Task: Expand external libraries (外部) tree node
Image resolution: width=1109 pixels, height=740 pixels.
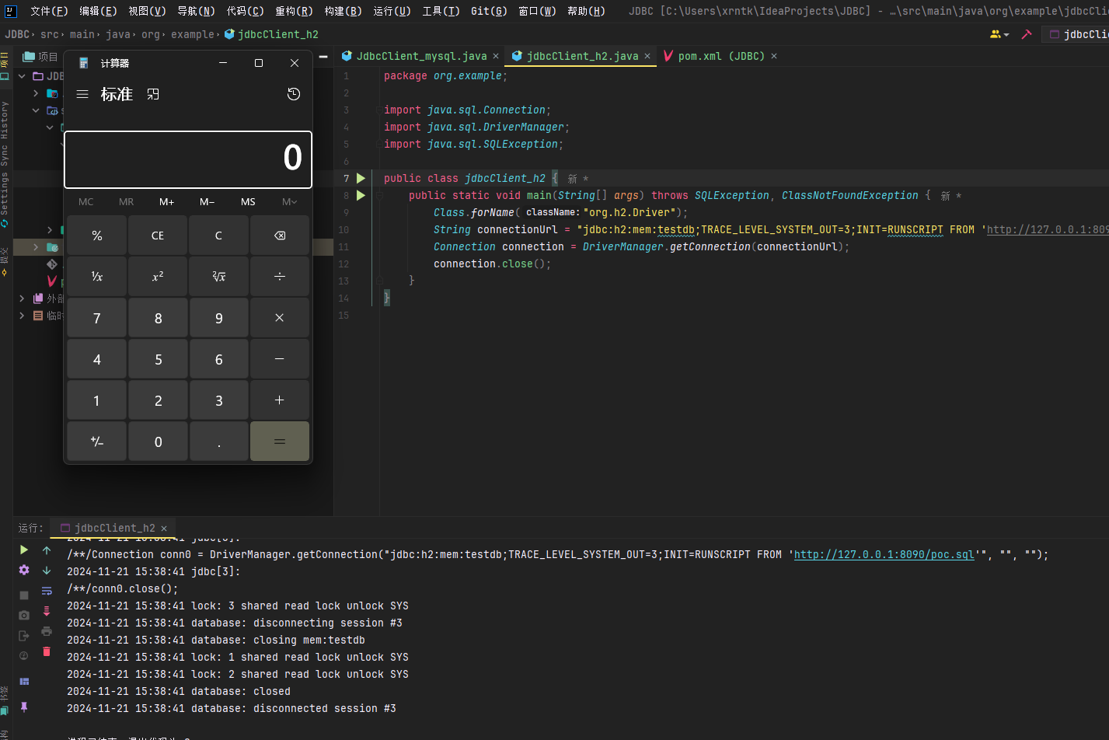Action: tap(22, 298)
